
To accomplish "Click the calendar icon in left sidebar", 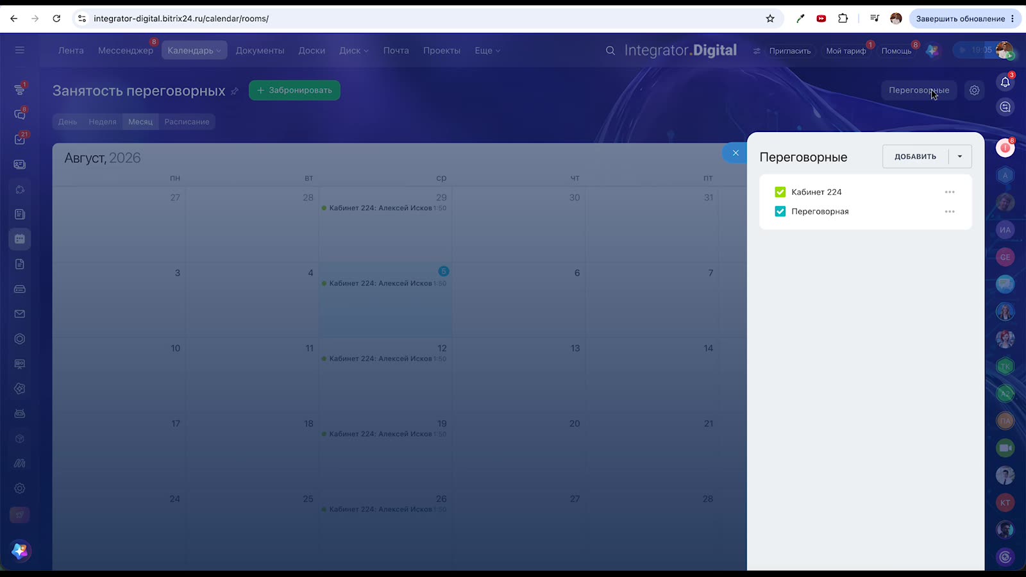I will click(x=20, y=239).
